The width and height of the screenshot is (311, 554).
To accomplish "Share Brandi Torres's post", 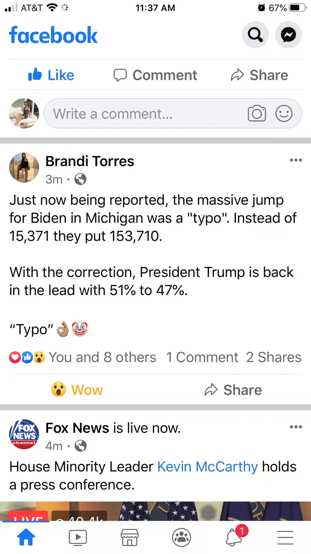I will tap(233, 390).
